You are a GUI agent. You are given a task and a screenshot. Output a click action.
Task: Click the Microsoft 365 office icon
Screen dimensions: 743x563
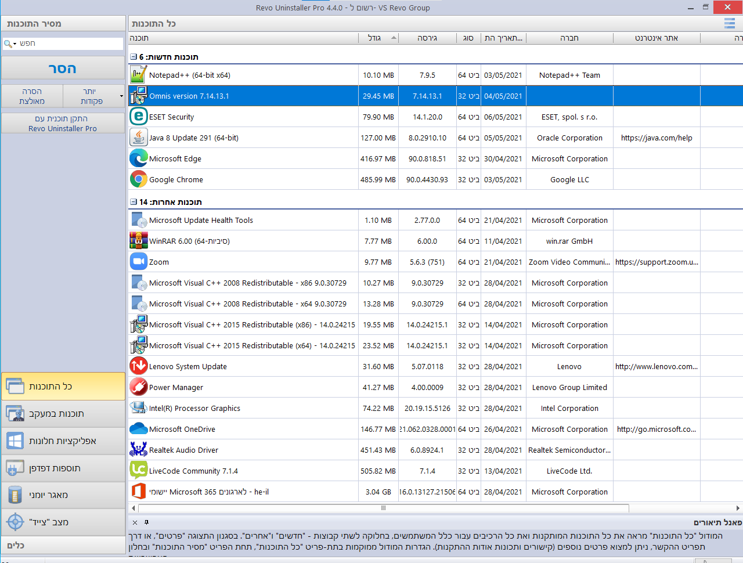pos(138,492)
